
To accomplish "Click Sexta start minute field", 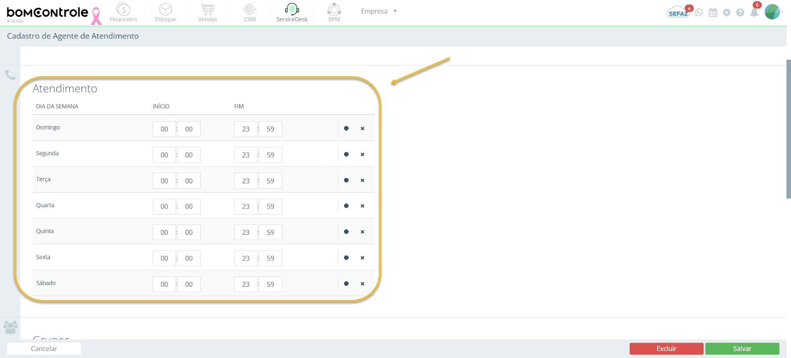I will [189, 258].
